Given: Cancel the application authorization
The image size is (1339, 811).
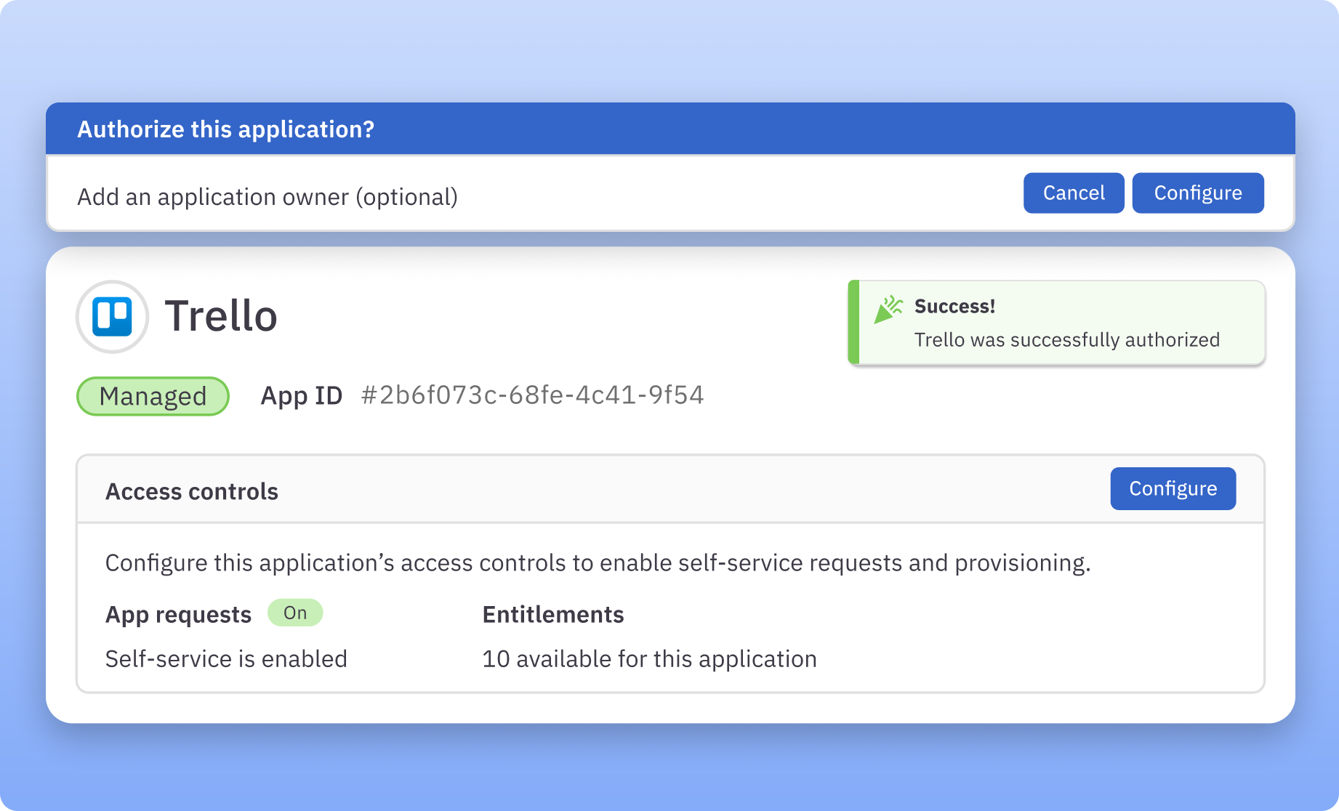Looking at the screenshot, I should (x=1073, y=193).
